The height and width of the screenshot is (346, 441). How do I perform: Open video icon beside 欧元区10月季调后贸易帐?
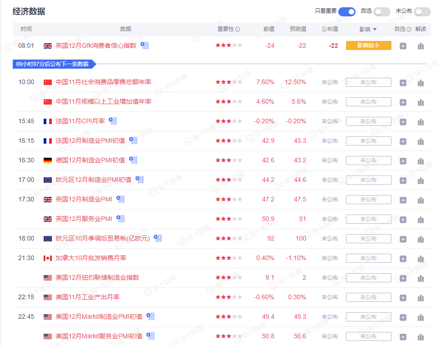[x=157, y=238]
